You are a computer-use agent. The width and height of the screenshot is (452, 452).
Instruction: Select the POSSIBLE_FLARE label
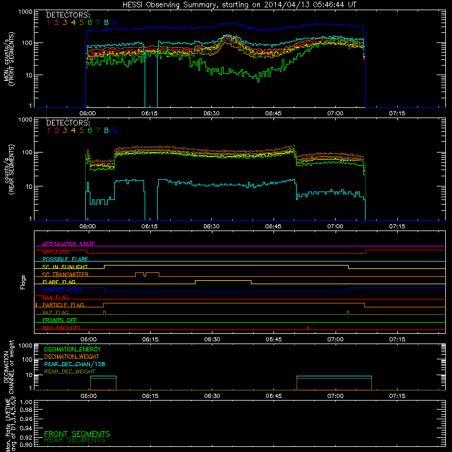[x=65, y=259]
